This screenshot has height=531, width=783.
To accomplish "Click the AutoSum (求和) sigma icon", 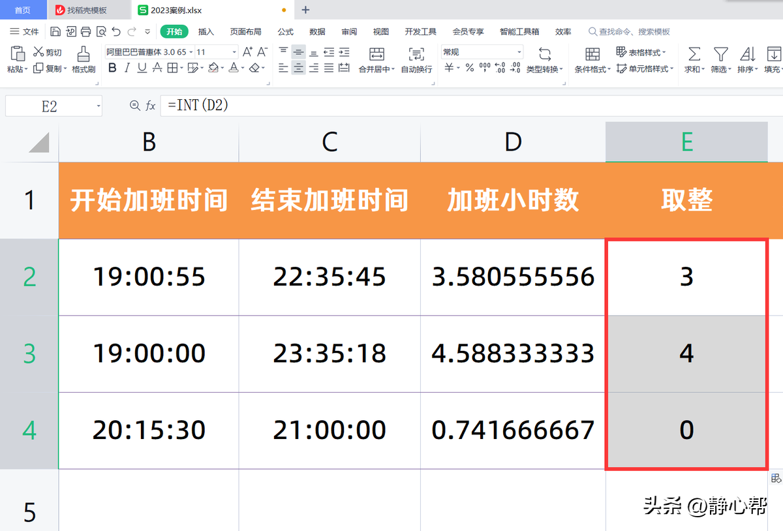I will 694,53.
